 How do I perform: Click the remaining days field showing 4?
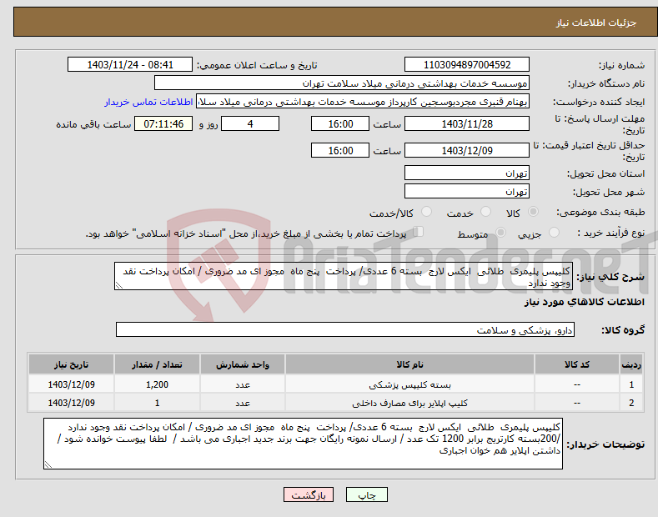tap(250, 123)
